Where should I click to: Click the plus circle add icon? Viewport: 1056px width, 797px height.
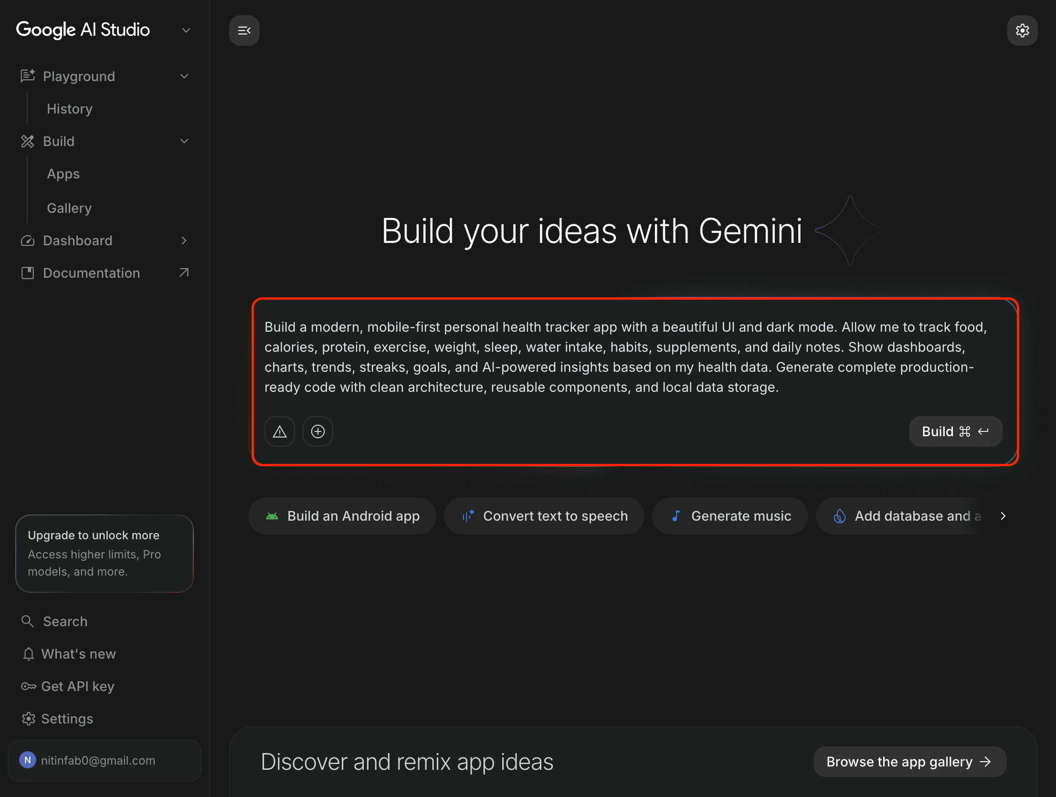tap(317, 431)
